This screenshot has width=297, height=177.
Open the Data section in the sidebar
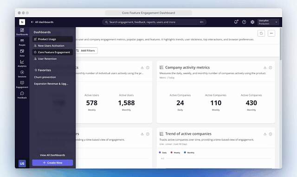click(x=22, y=53)
